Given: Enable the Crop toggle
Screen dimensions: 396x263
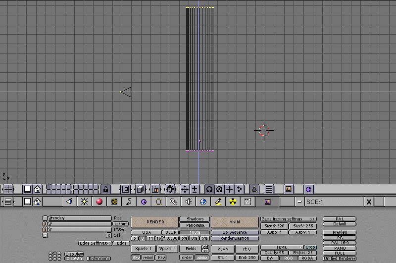Looking at the screenshot, I should click(x=310, y=247).
